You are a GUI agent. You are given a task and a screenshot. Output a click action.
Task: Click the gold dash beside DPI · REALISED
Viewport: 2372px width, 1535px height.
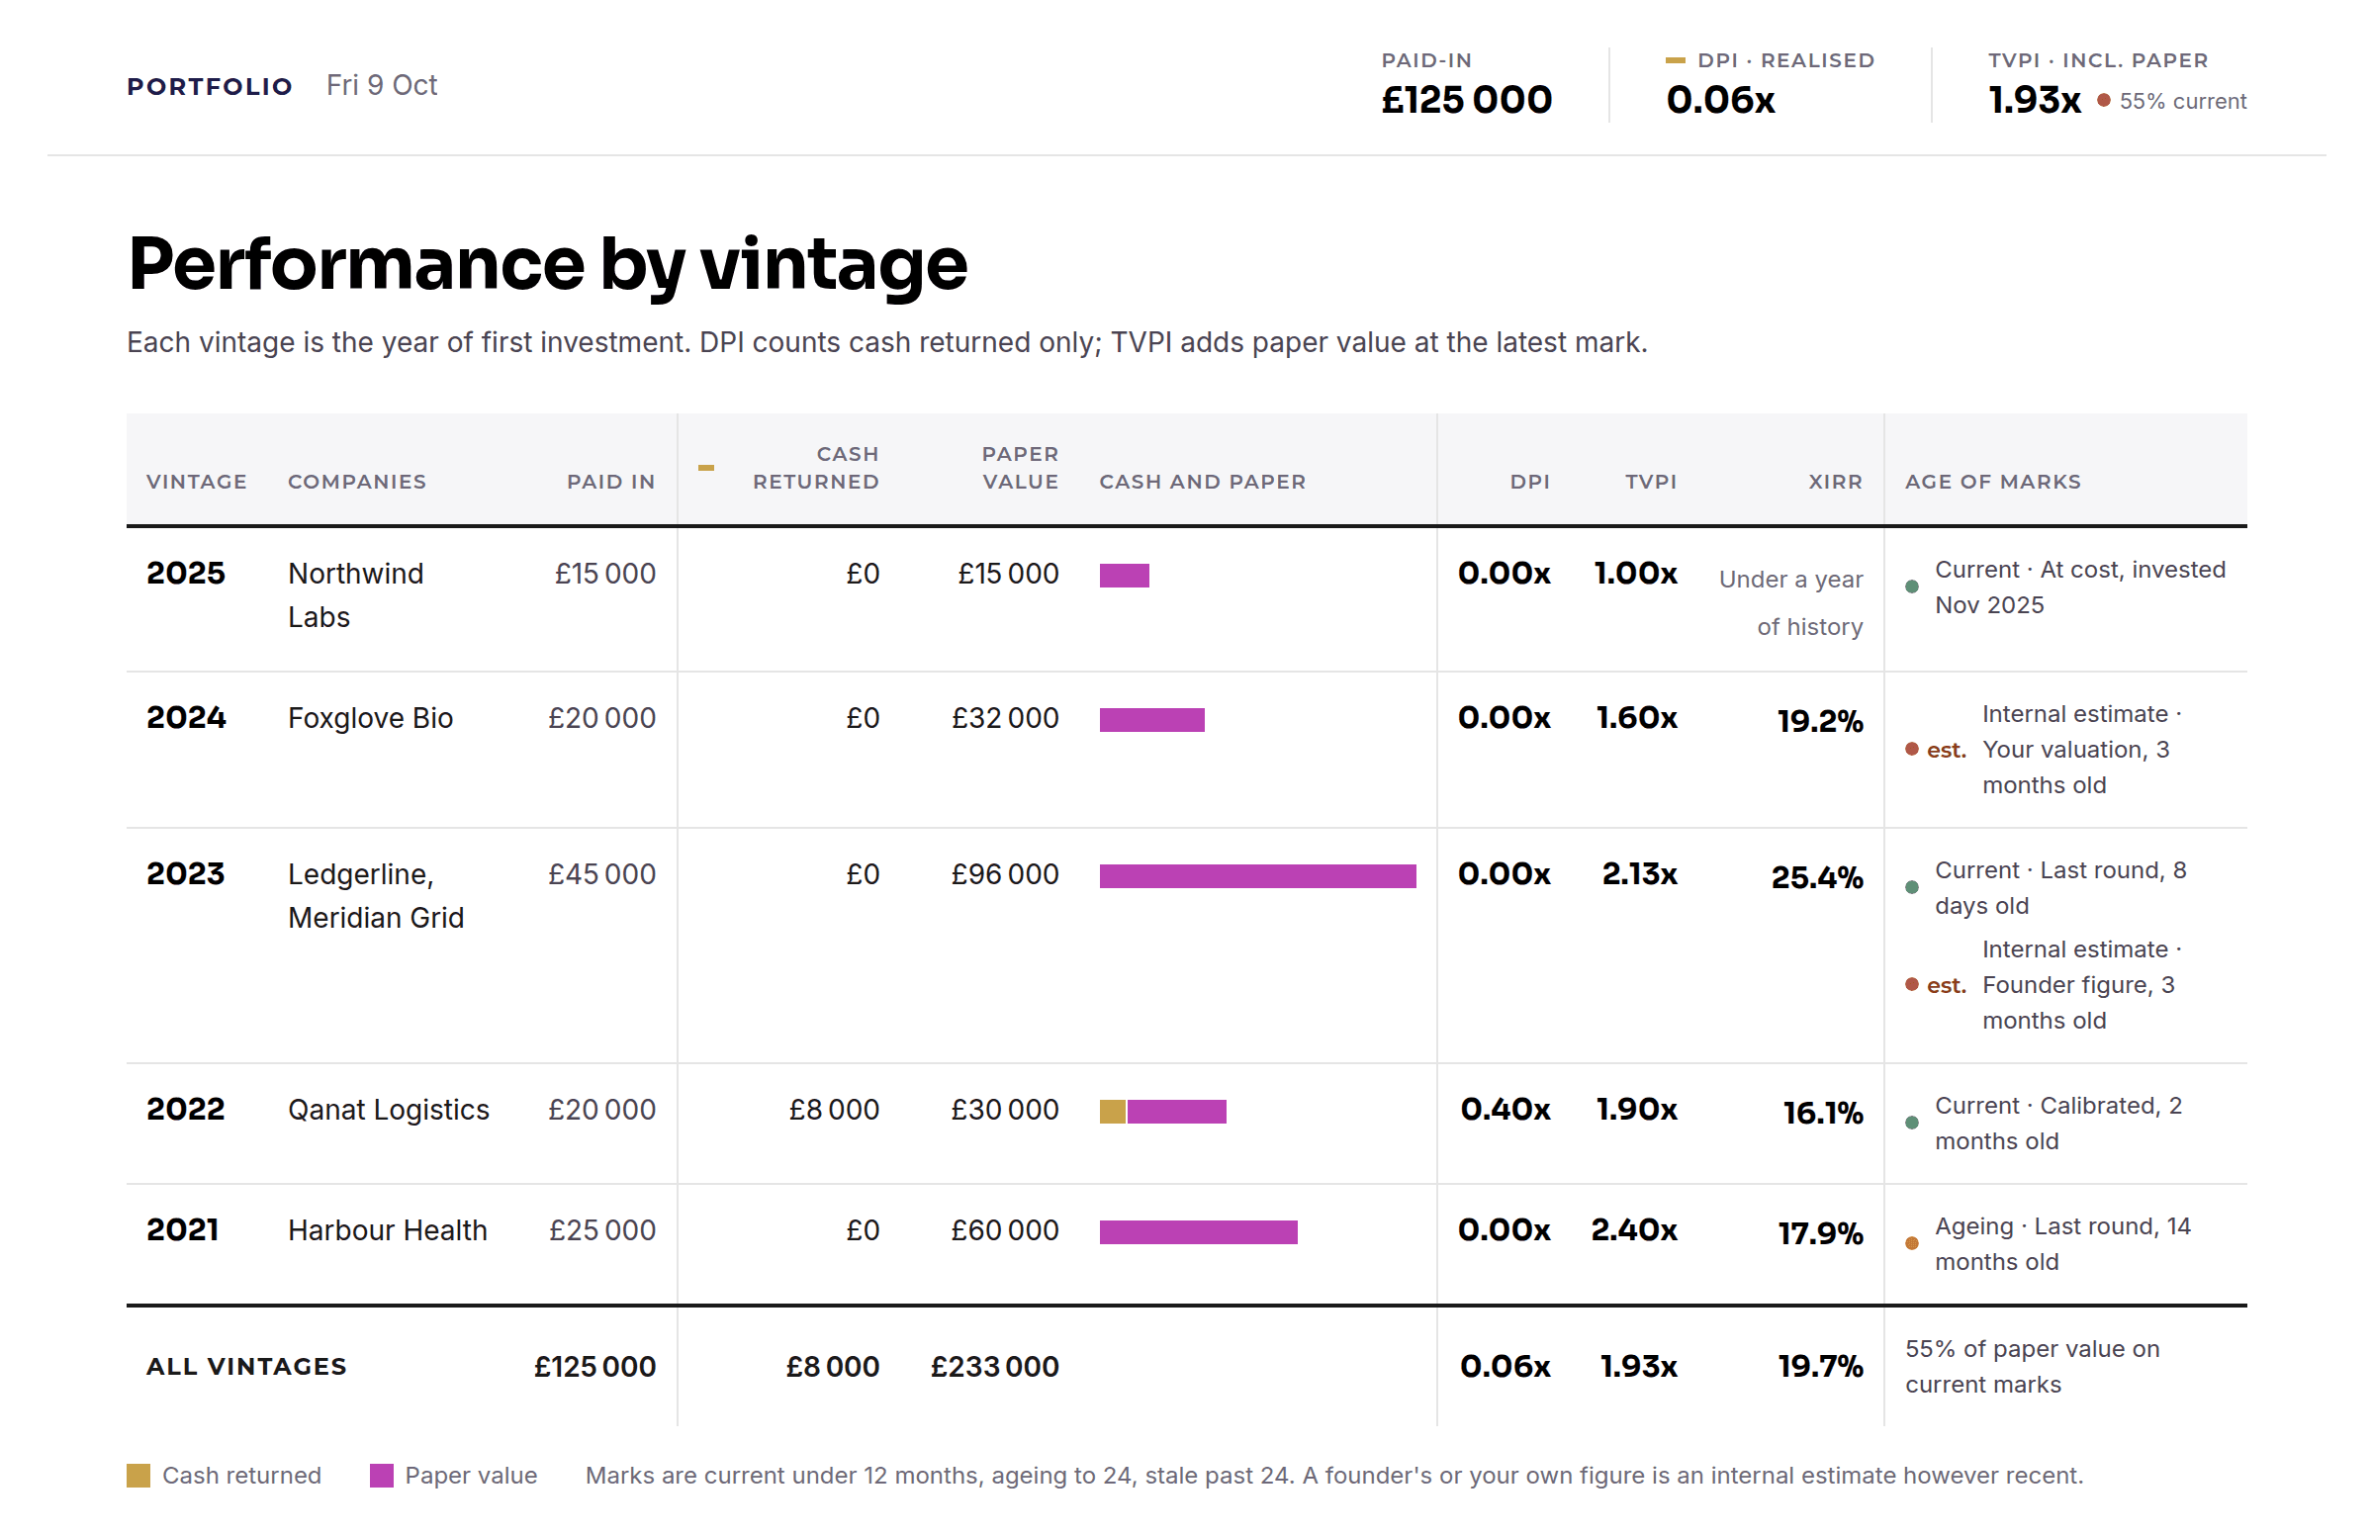1676,60
